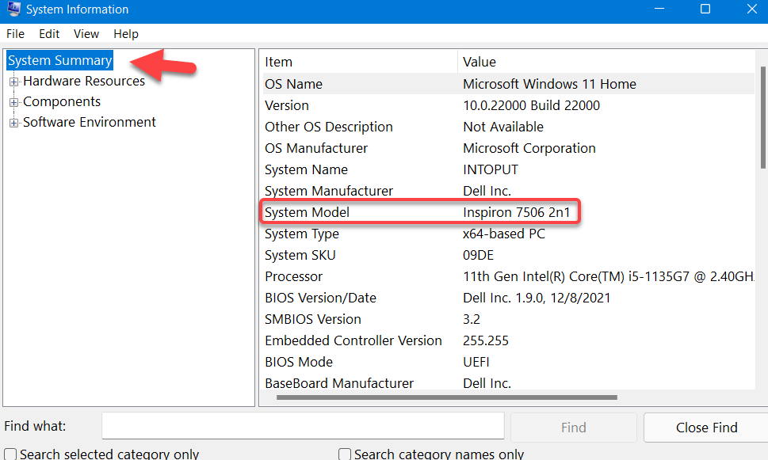Select the System Model row
768x460 pixels.
coord(508,212)
